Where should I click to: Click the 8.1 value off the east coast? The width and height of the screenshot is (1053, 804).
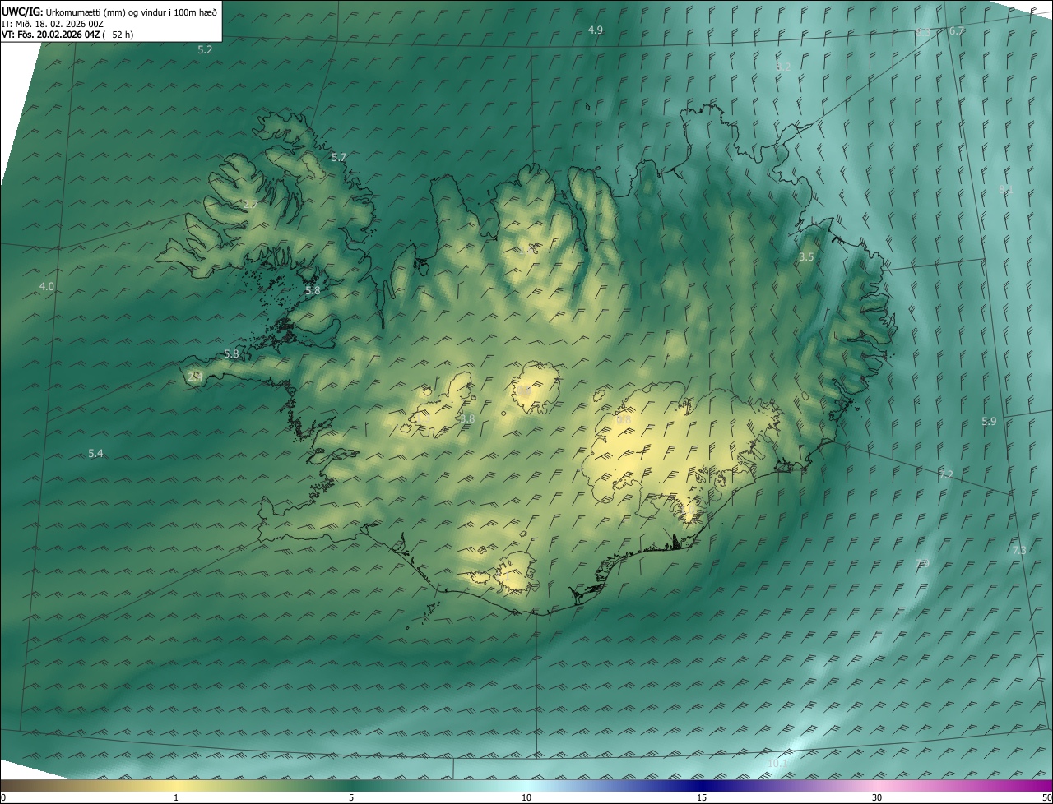tap(1005, 190)
